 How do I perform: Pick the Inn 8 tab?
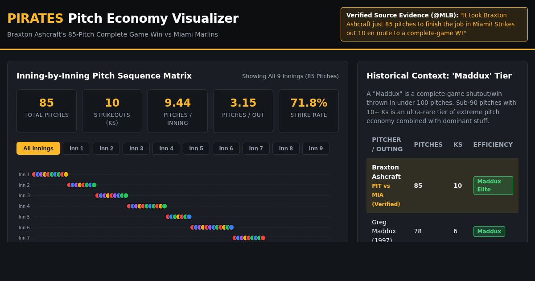pos(286,148)
